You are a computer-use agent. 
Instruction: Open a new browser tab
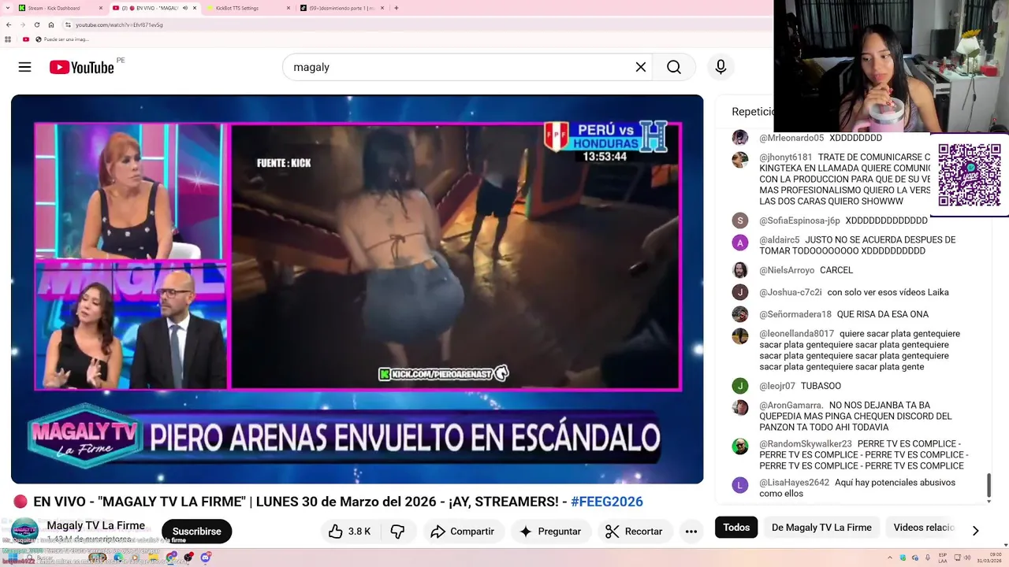(397, 8)
